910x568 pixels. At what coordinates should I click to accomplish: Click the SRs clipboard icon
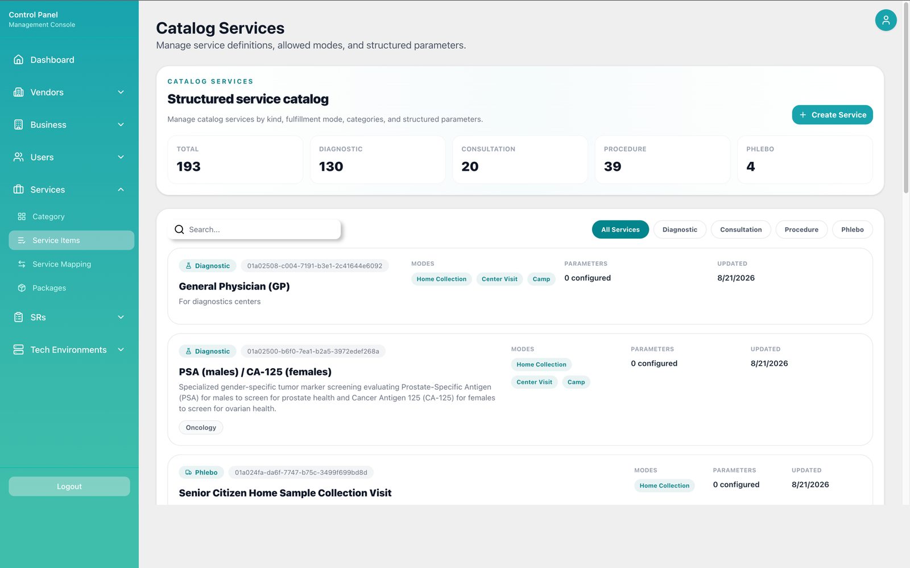click(x=19, y=317)
